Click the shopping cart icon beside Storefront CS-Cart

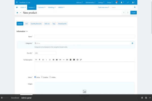(x=17, y=2)
